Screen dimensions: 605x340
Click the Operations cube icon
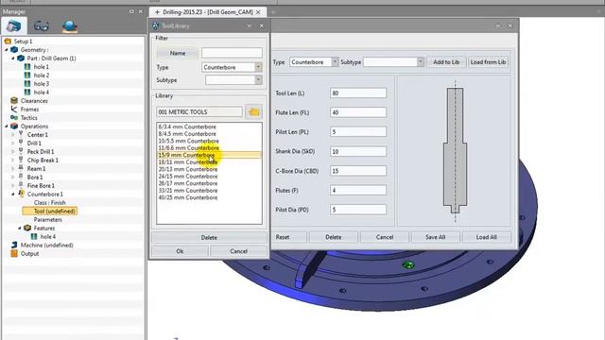point(14,126)
